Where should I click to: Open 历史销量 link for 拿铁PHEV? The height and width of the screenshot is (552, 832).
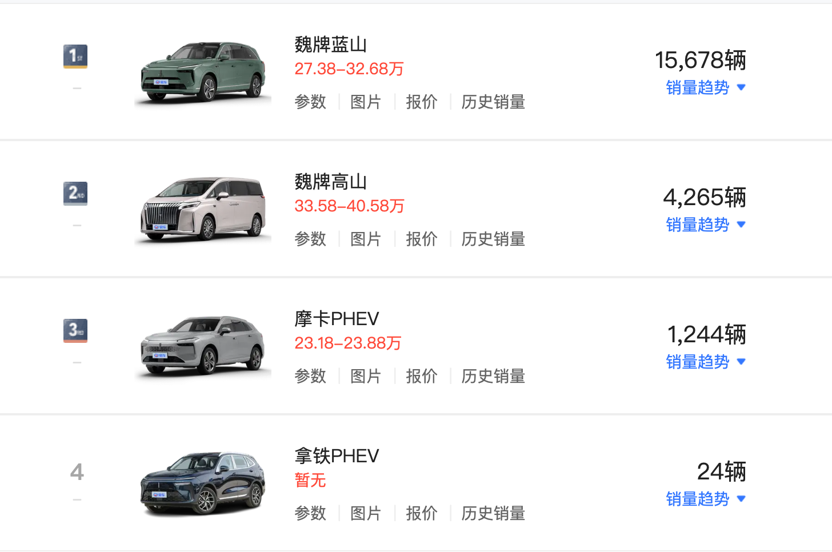point(493,513)
